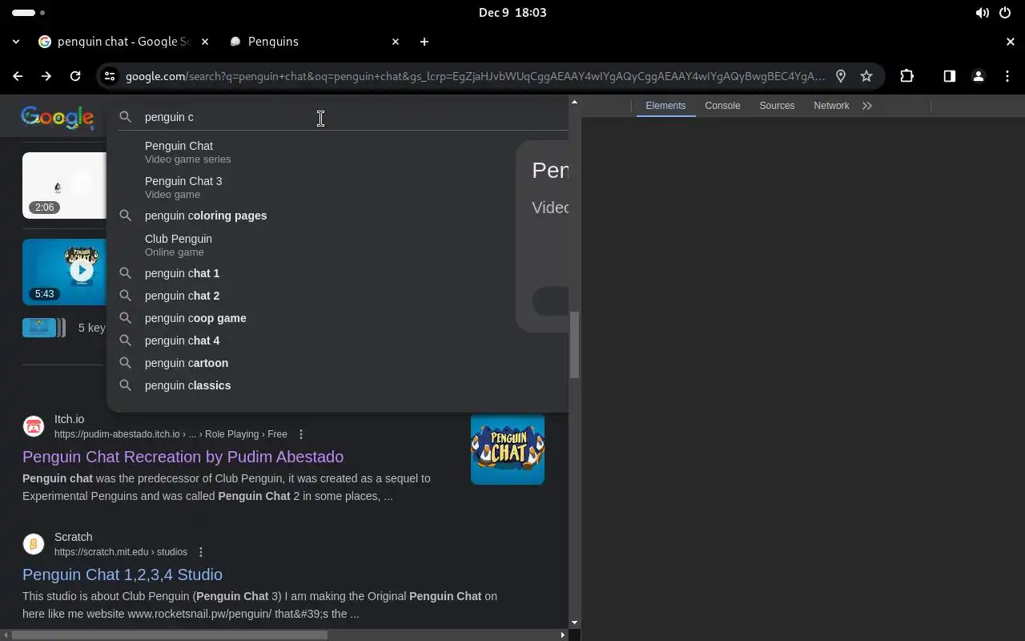Choose penguin cartoon suggestion

337,363
